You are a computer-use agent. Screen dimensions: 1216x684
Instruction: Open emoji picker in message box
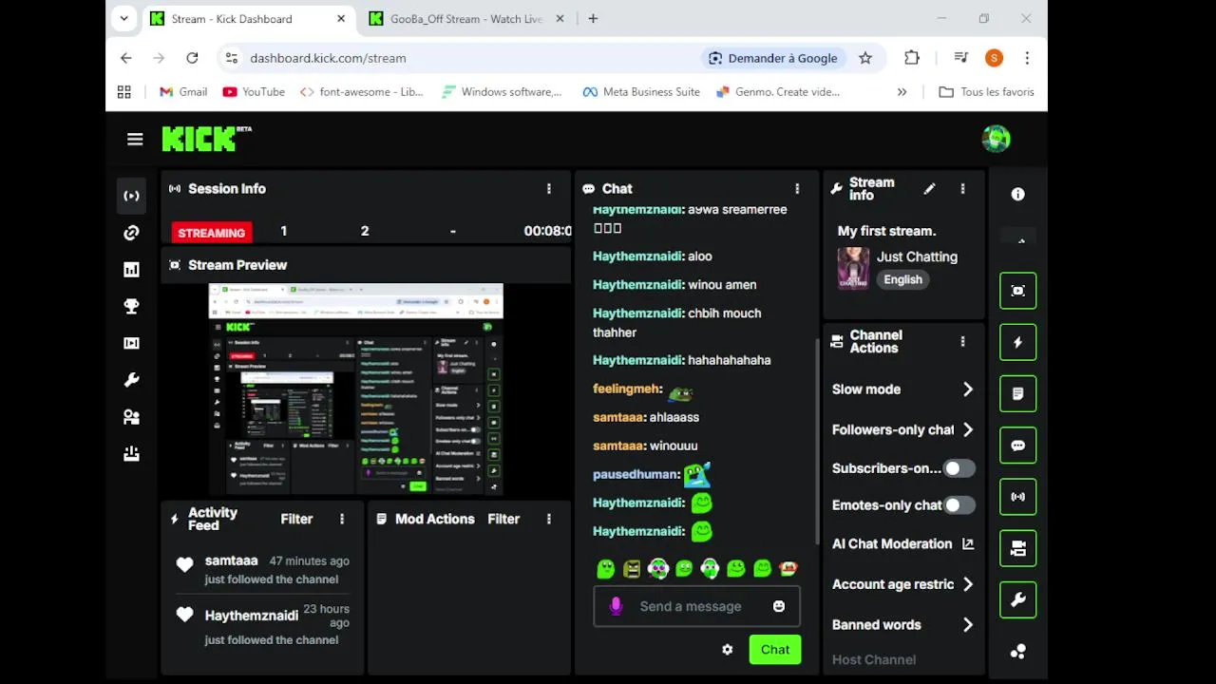point(779,606)
